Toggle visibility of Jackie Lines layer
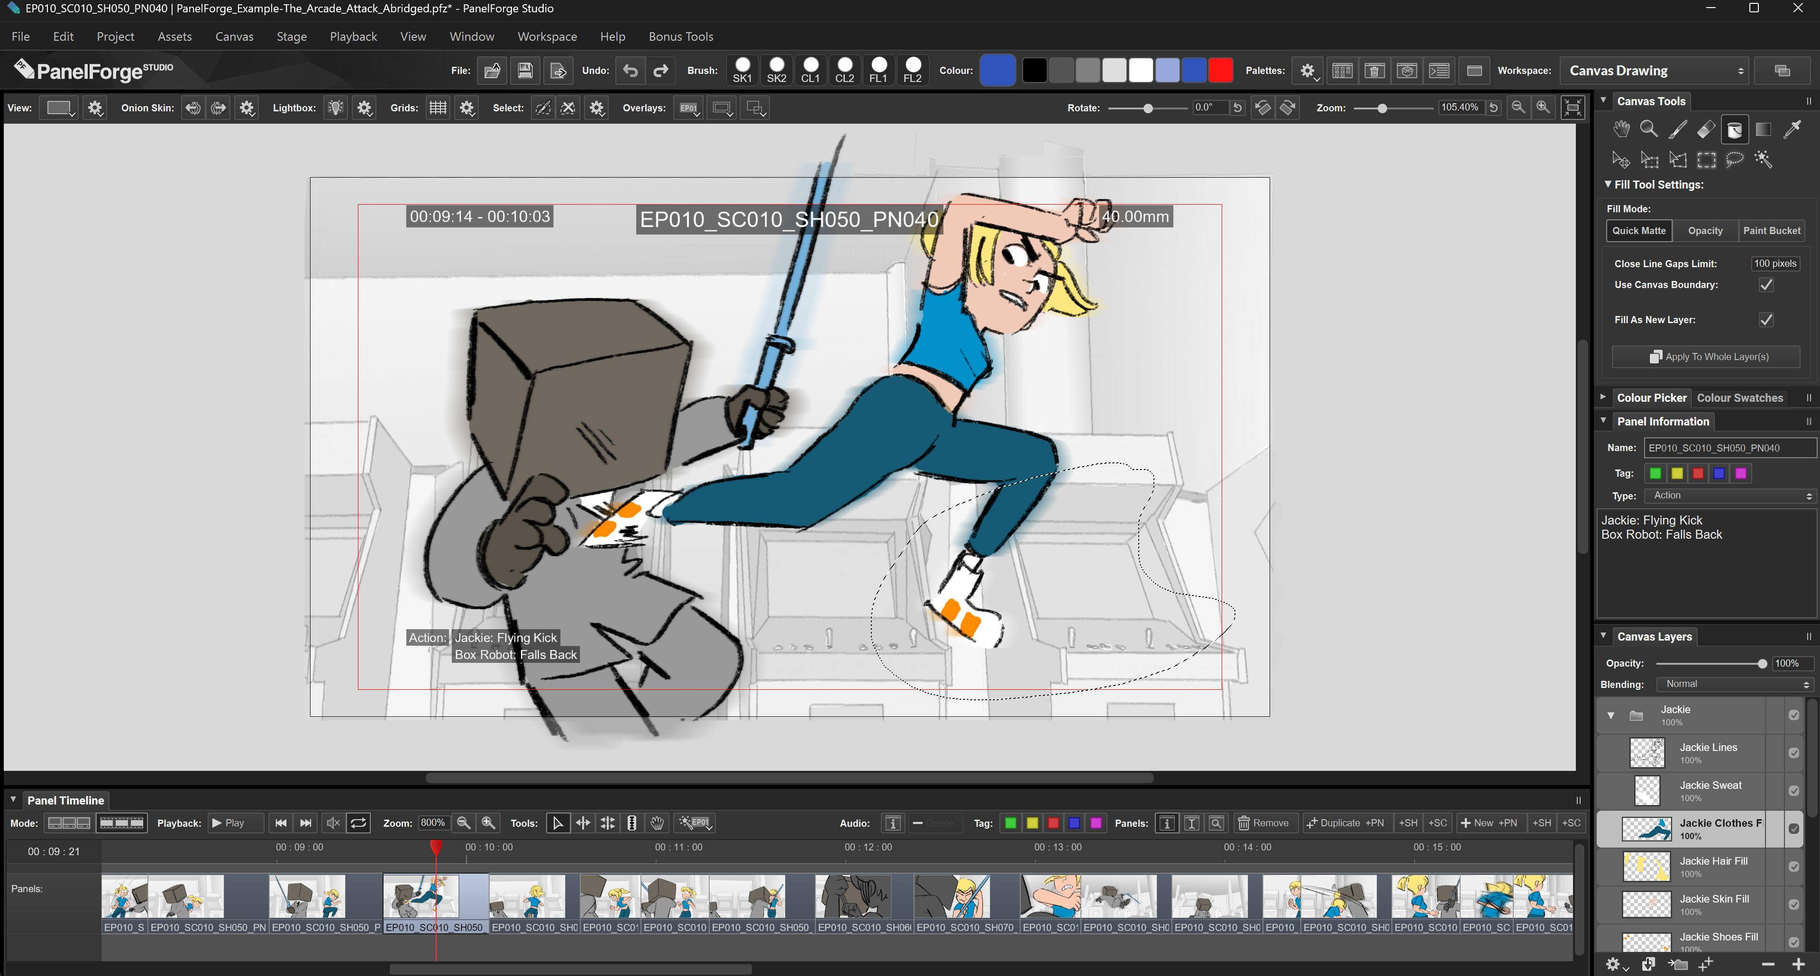Viewport: 1820px width, 976px height. 1793,753
